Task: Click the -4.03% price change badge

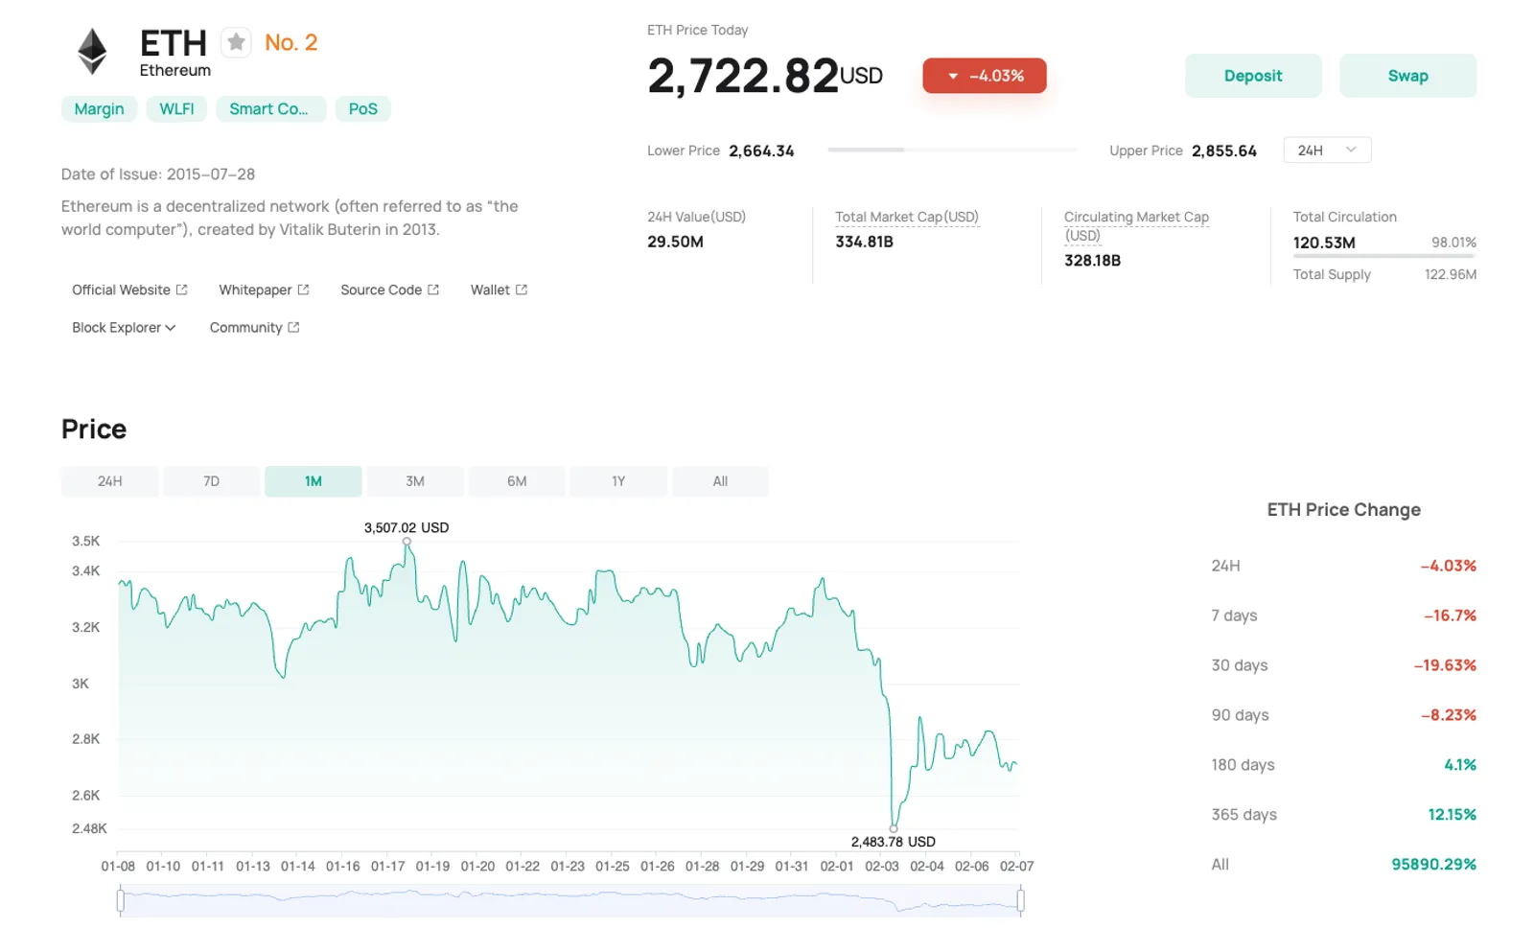Action: coord(985,76)
